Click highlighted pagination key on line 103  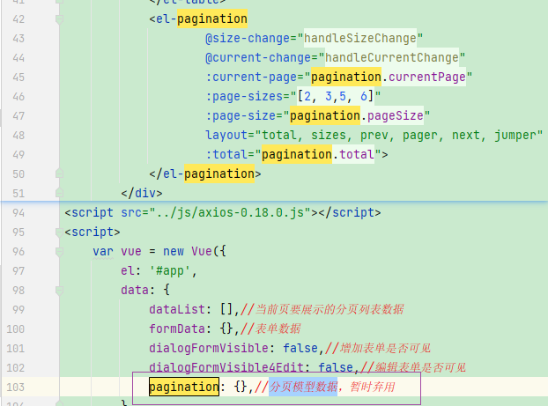click(x=184, y=387)
